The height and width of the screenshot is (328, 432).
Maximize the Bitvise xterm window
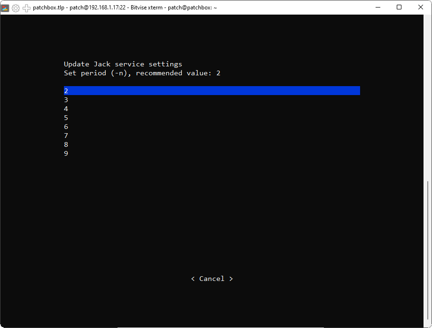(399, 8)
